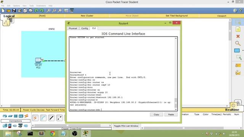Screen dimensions: 244x137
Task: Click Set Tiled Background
Action: [177, 16]
